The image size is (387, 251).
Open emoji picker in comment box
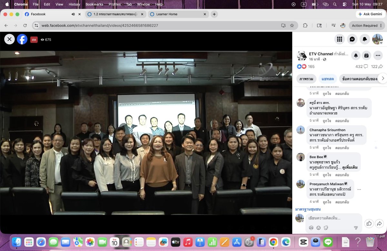click(319, 228)
